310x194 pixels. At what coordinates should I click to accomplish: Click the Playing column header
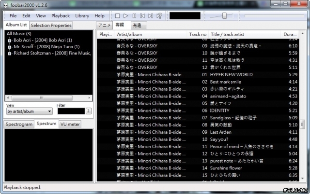click(106, 34)
